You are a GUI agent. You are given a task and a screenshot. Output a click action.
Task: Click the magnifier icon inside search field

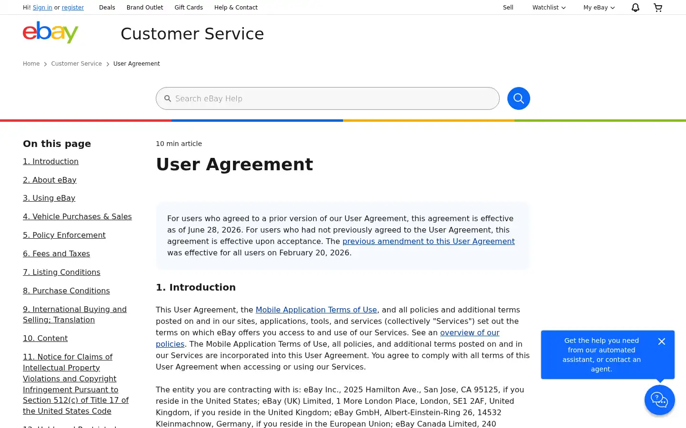click(x=168, y=98)
